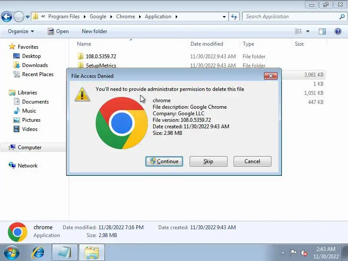Viewport: 348px width, 261px height.
Task: Close the File Access Denied dialog
Action: [271, 76]
